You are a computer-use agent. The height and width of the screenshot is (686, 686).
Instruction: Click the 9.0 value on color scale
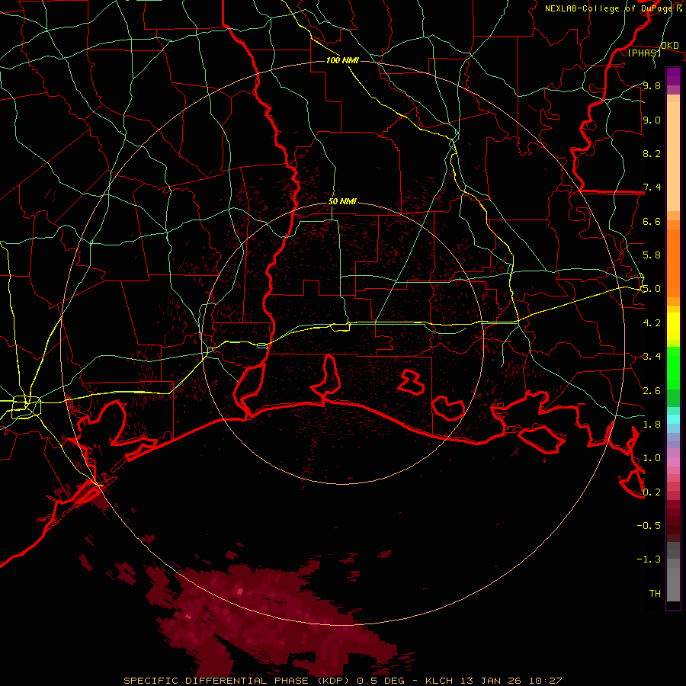652,120
